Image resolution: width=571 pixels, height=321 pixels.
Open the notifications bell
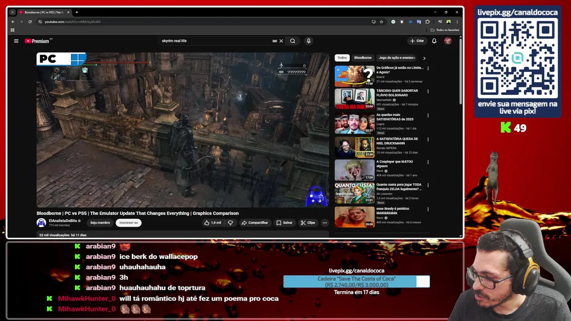coord(434,41)
